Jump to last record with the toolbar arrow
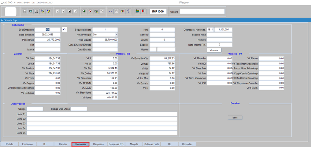311x147 pixels. click(x=75, y=11)
